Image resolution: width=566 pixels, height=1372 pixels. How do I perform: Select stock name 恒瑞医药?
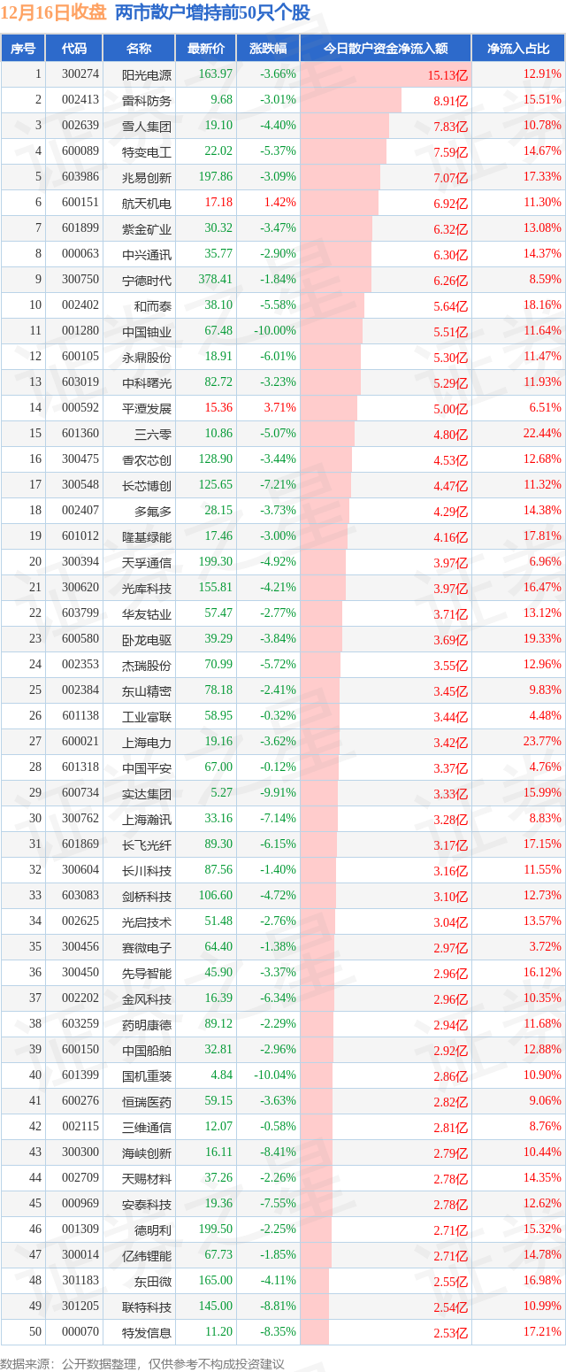[147, 1101]
